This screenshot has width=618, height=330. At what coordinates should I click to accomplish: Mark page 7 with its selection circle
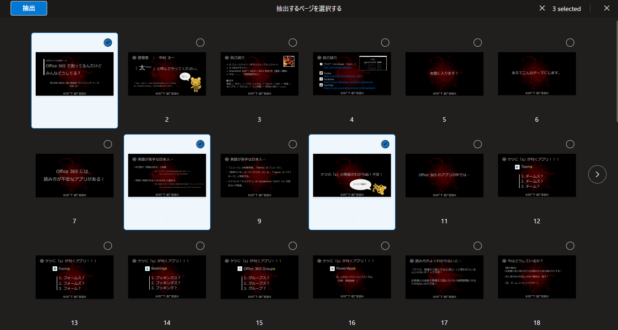coord(108,144)
